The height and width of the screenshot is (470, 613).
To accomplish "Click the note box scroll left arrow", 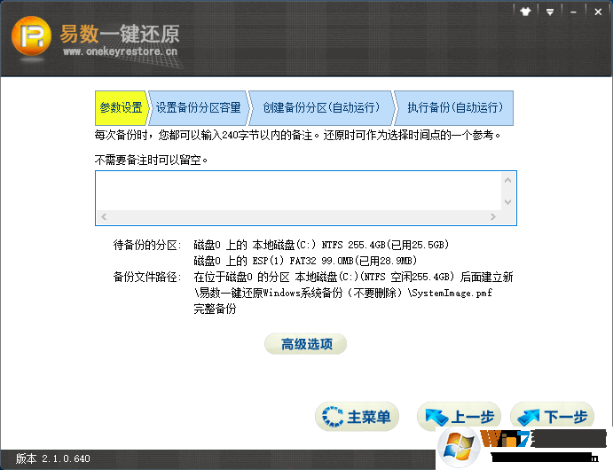I will (x=104, y=217).
